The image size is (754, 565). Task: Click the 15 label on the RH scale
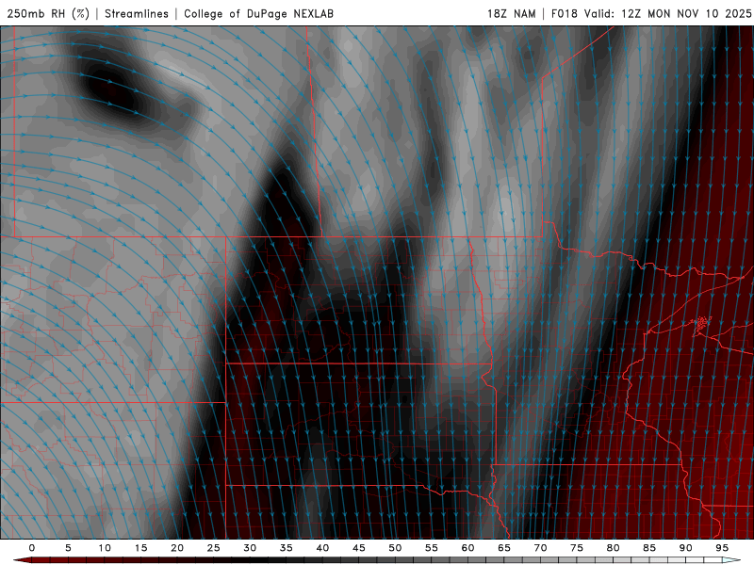(x=140, y=548)
